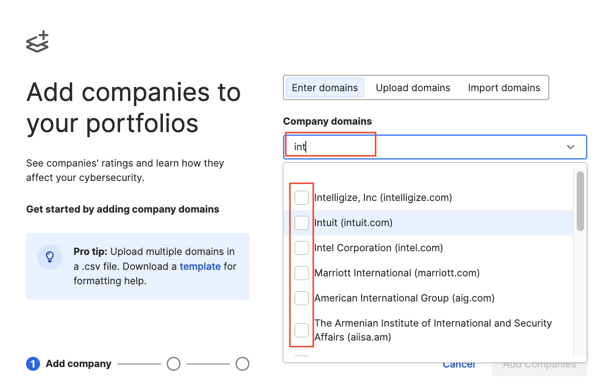This screenshot has width=606, height=388.
Task: Collapse the Company domains dropdown chevron
Action: [x=571, y=147]
